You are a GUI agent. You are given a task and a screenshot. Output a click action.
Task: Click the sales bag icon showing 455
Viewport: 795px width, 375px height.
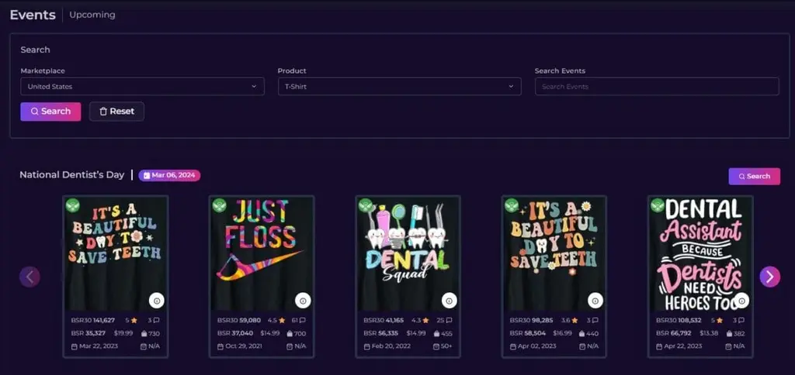(x=436, y=333)
